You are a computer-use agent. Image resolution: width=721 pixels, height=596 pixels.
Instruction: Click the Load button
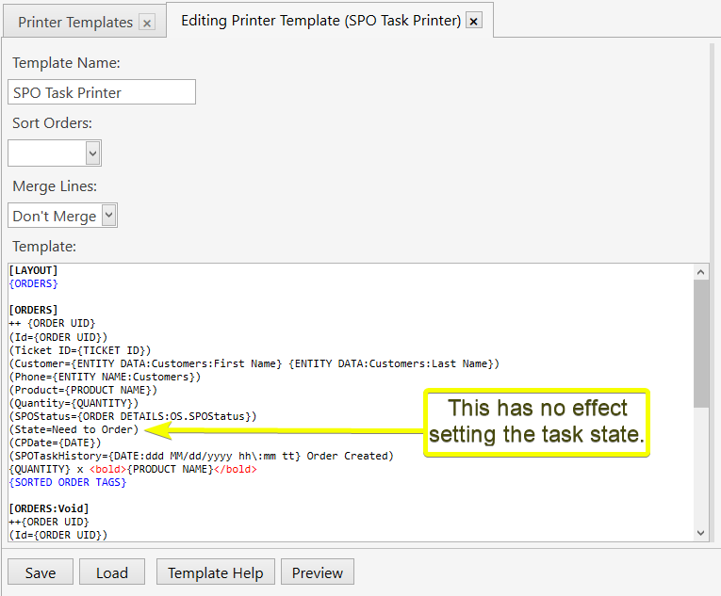click(x=112, y=572)
